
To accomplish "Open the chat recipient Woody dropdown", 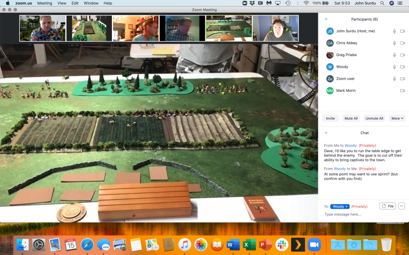I will 340,206.
